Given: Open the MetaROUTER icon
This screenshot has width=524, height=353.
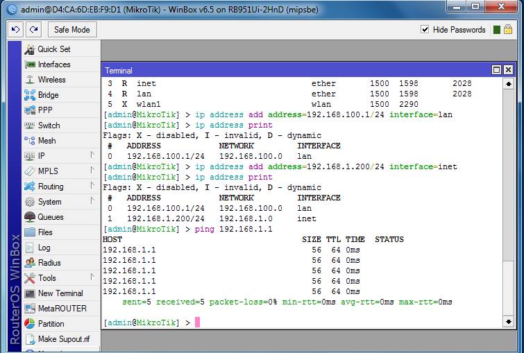Looking at the screenshot, I should [x=29, y=309].
